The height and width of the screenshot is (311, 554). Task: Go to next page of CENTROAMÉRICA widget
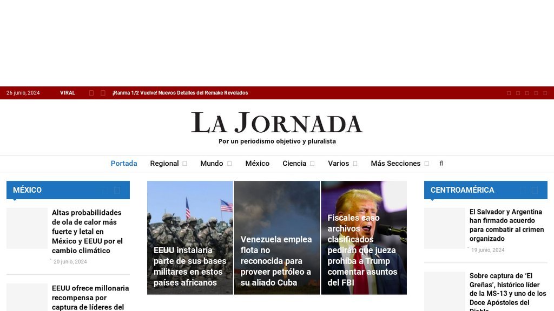(x=535, y=190)
